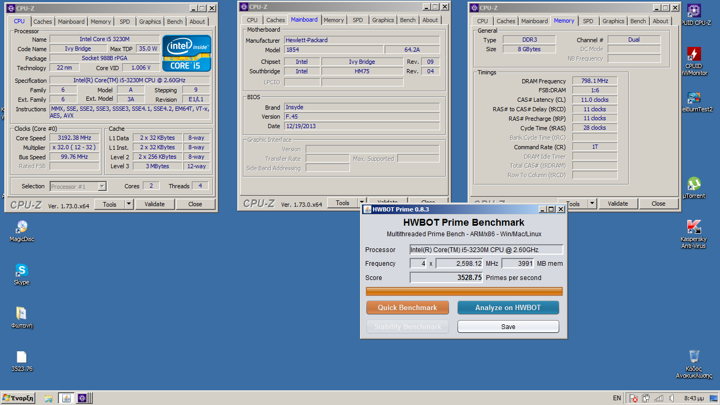Click the 3528.75 score field
This screenshot has height=405, width=720.
(446, 277)
